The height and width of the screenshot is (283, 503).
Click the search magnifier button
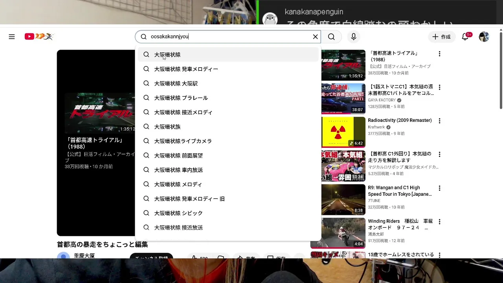[331, 37]
